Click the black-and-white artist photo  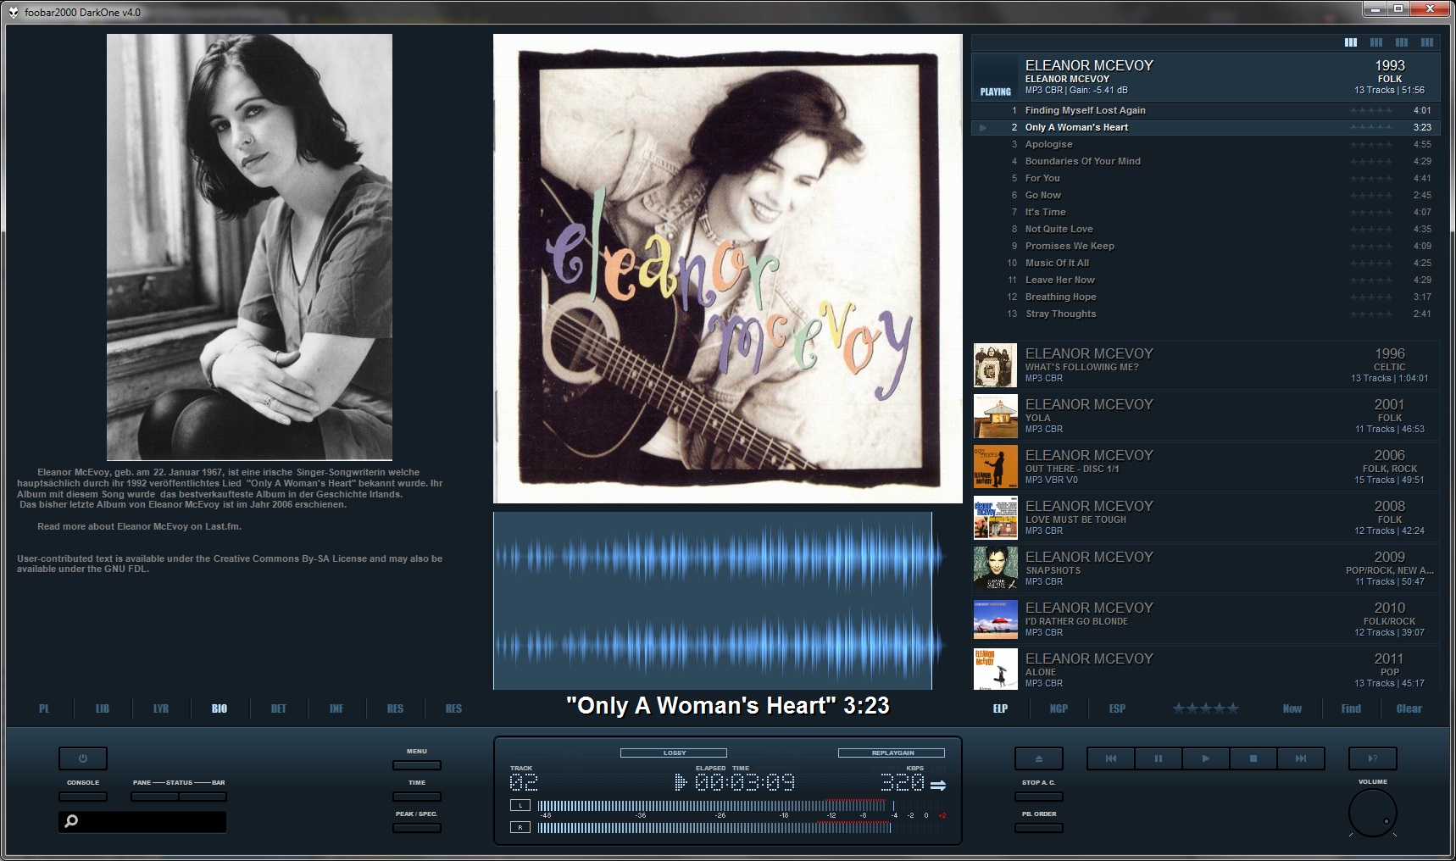[249, 247]
